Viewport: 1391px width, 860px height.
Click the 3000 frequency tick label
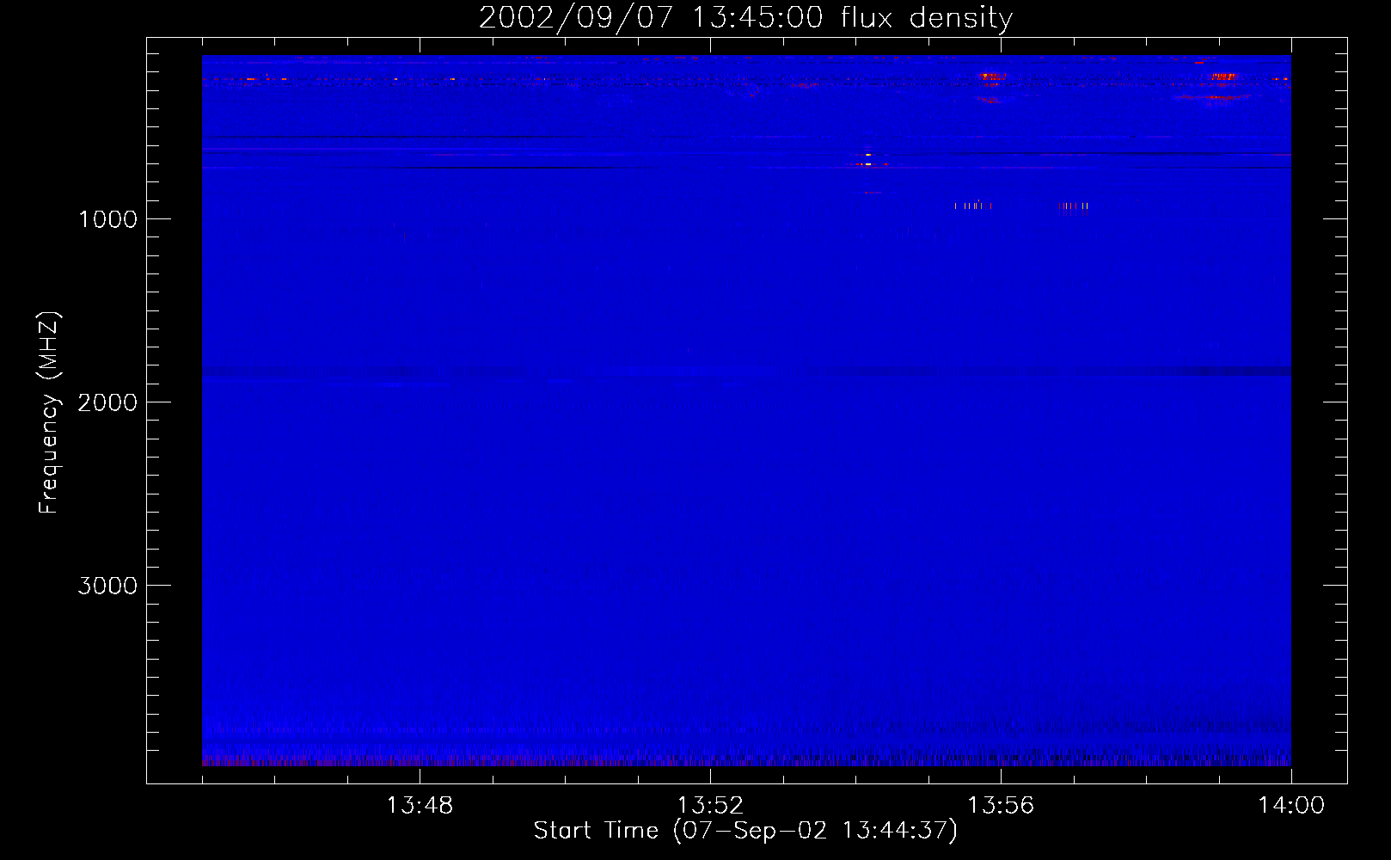[x=107, y=586]
